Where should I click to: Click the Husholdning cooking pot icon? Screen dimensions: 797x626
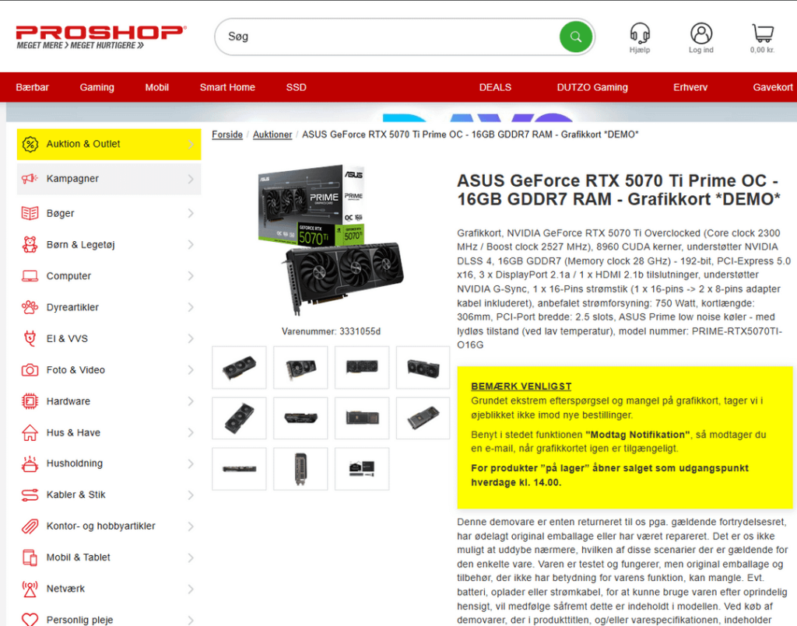coord(30,463)
